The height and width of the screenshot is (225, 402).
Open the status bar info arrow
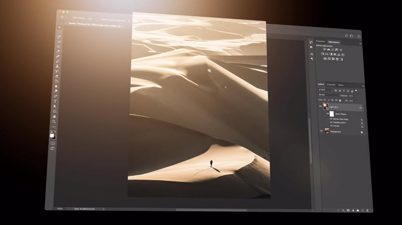point(104,209)
